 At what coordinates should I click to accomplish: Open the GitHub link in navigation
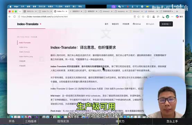(137, 24)
